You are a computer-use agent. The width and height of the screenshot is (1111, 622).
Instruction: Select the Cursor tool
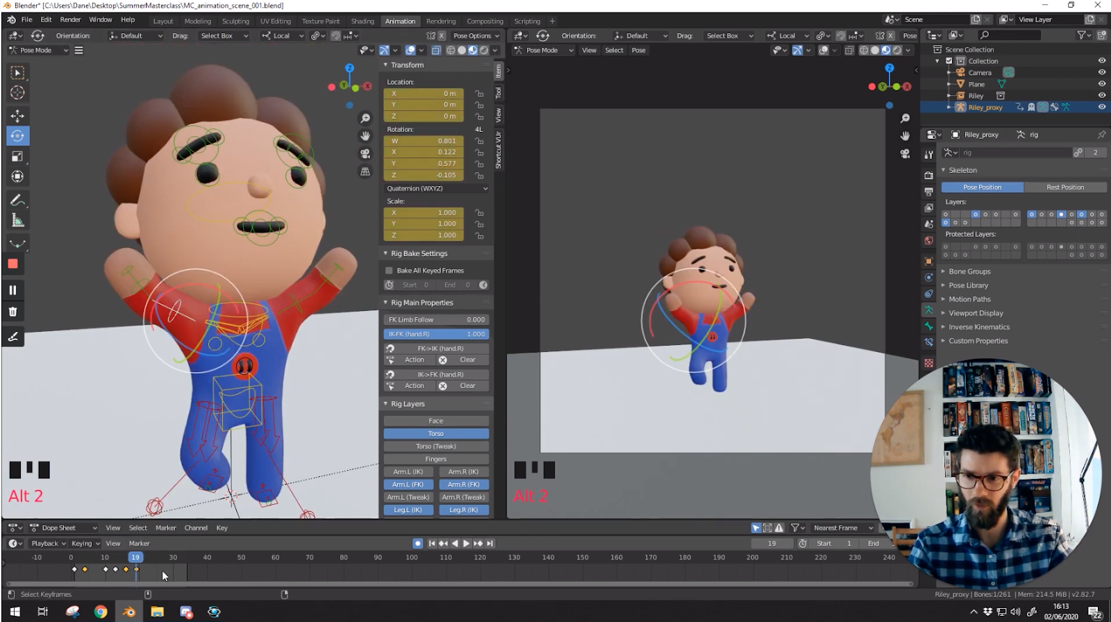coord(17,92)
